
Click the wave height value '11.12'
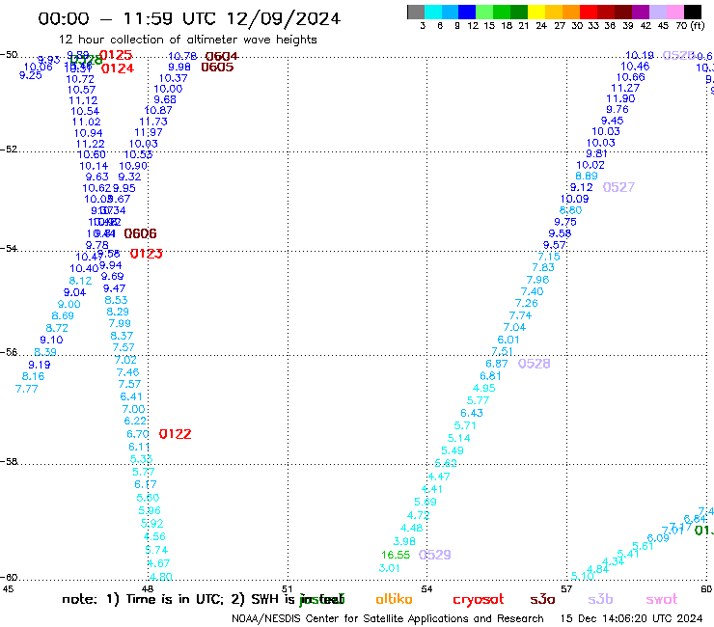click(x=83, y=100)
